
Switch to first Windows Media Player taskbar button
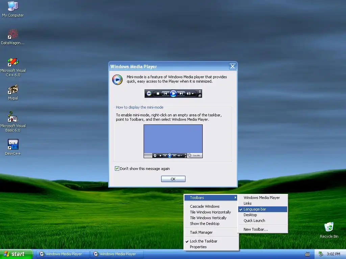pyautogui.click(x=63, y=254)
